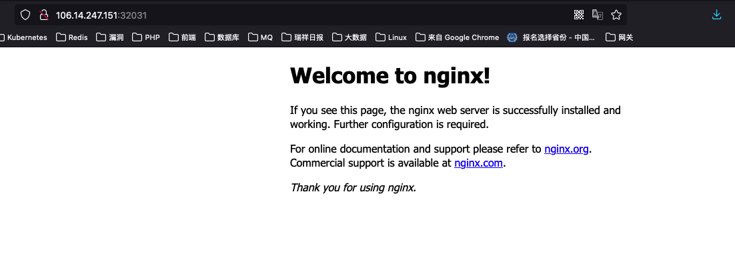Image resolution: width=735 pixels, height=264 pixels.
Task: Open the PHP bookmarks folder
Action: 146,37
